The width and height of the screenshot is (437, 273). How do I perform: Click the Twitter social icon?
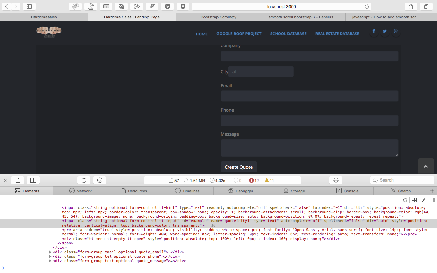385,31
